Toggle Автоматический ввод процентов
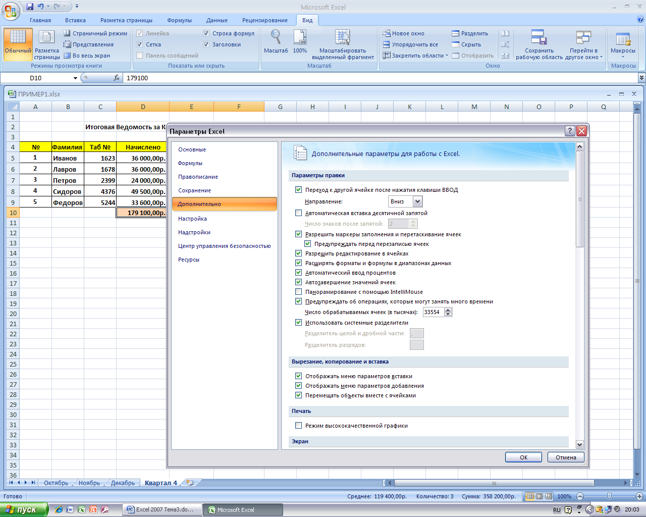The height and width of the screenshot is (517, 646). pyautogui.click(x=298, y=273)
